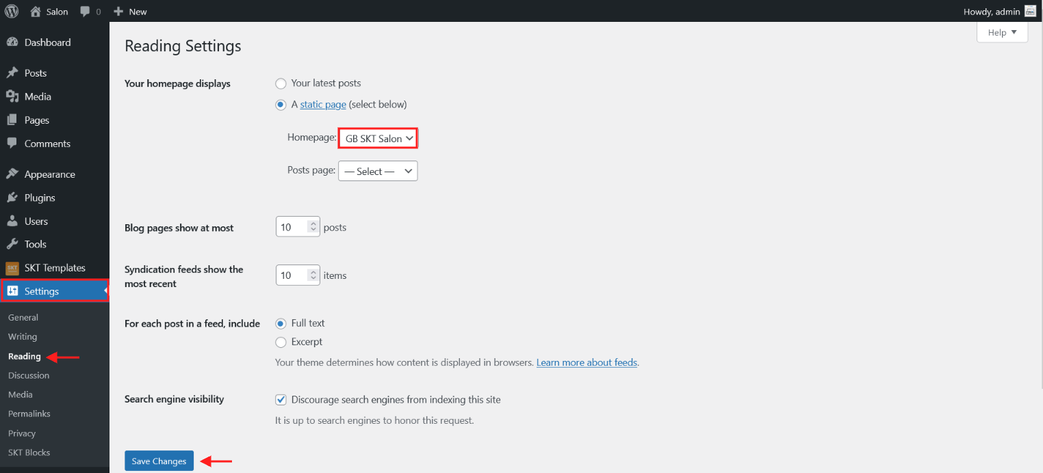Click the SKT Templates logo icon
1043x473 pixels.
(12, 268)
